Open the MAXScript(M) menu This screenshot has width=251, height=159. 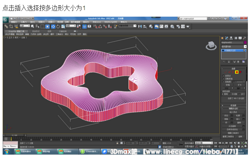point(111,22)
